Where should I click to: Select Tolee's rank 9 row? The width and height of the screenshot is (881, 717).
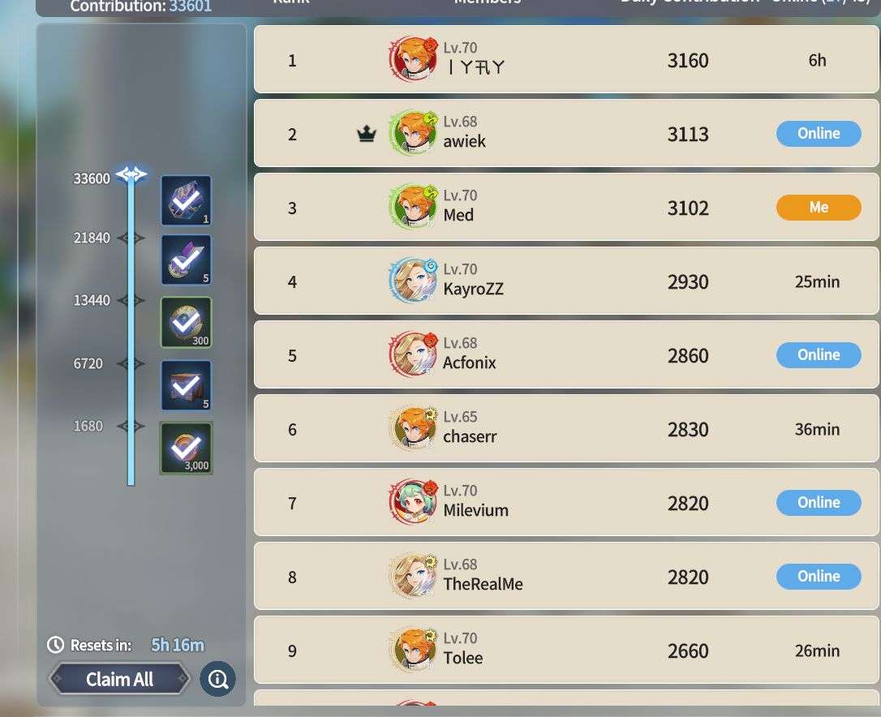[x=566, y=650]
